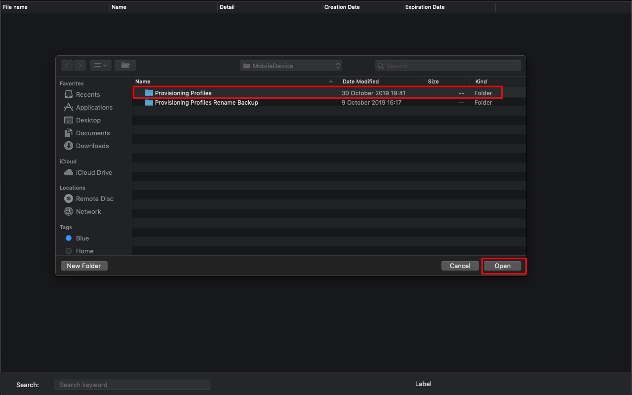The width and height of the screenshot is (632, 395).
Task: Open iCloud Drive in the sidebar
Action: coord(93,173)
